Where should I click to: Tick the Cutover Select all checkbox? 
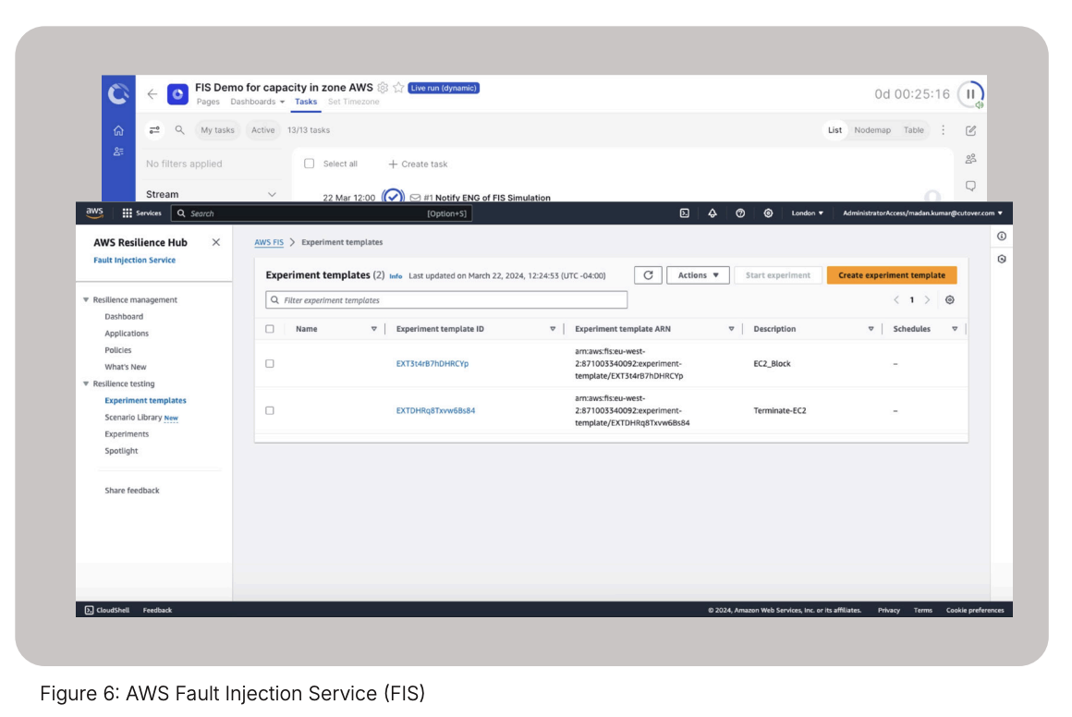pyautogui.click(x=309, y=164)
